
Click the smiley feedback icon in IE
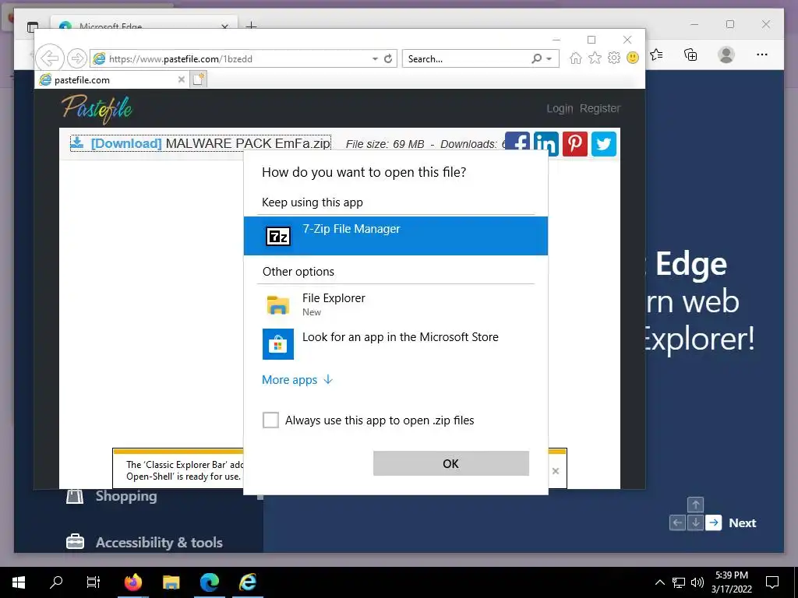pos(633,58)
